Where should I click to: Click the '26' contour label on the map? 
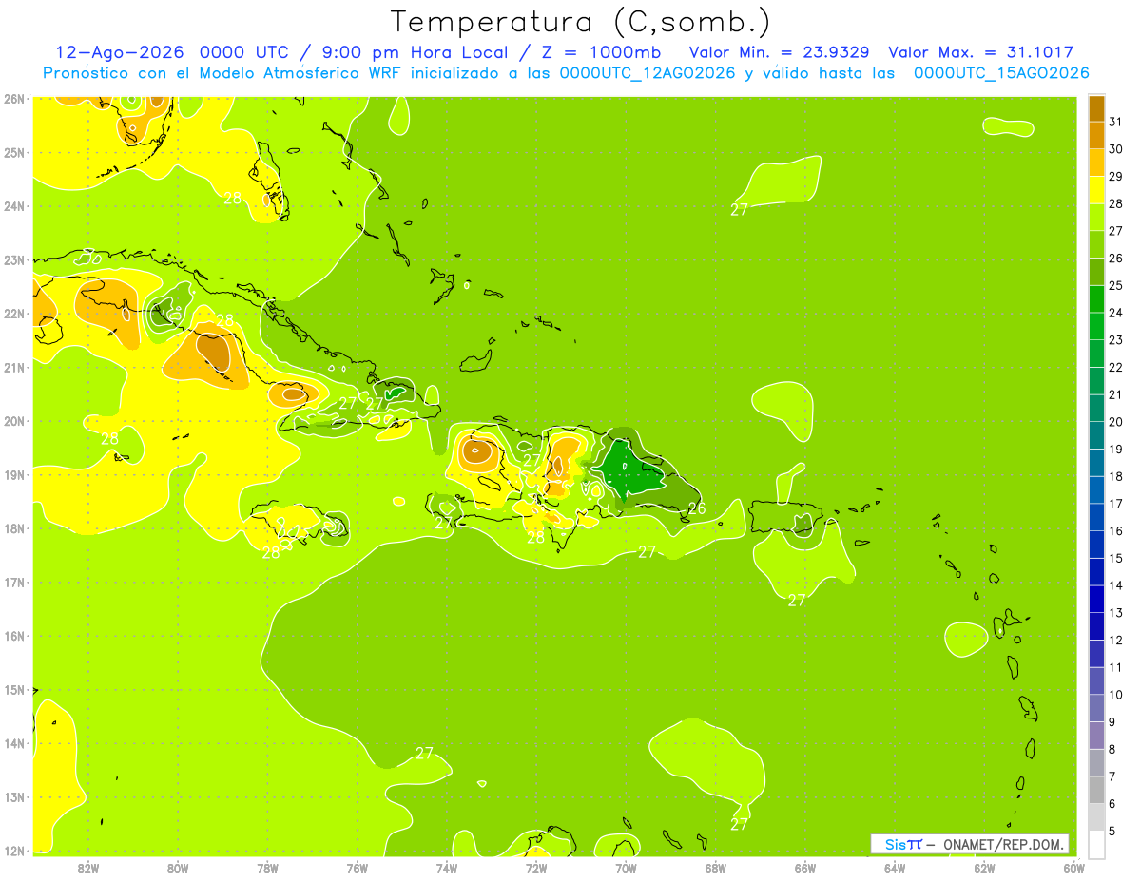click(x=697, y=508)
